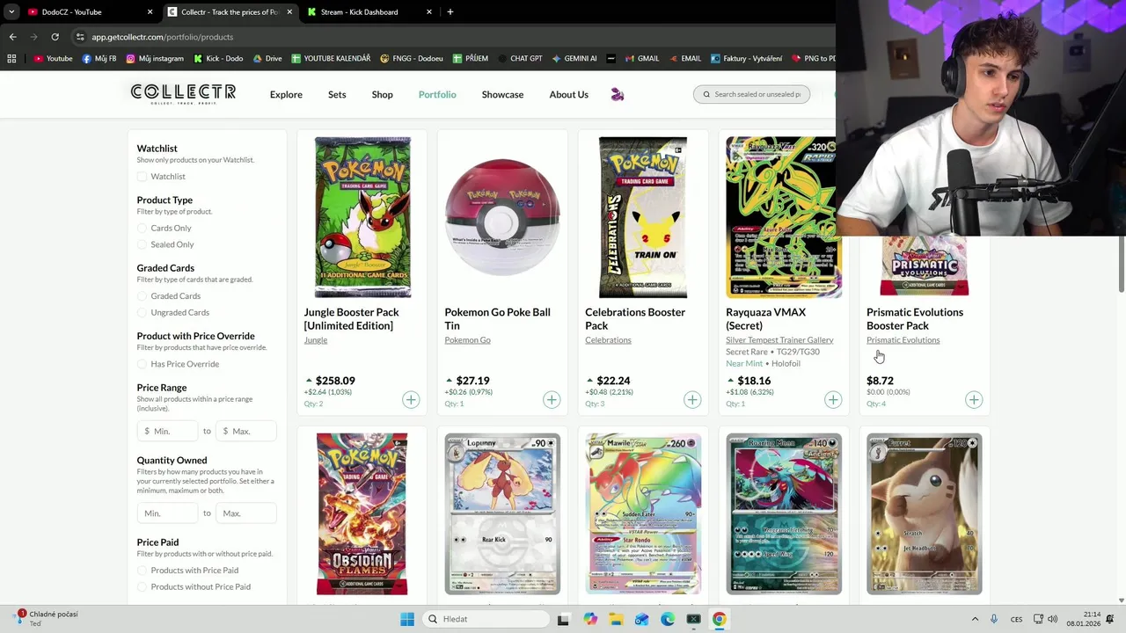The image size is (1126, 633).
Task: Click the Quantity Owned Max field
Action: (x=245, y=513)
